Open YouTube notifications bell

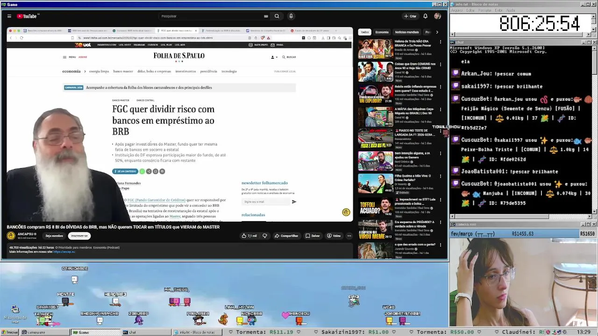[425, 16]
